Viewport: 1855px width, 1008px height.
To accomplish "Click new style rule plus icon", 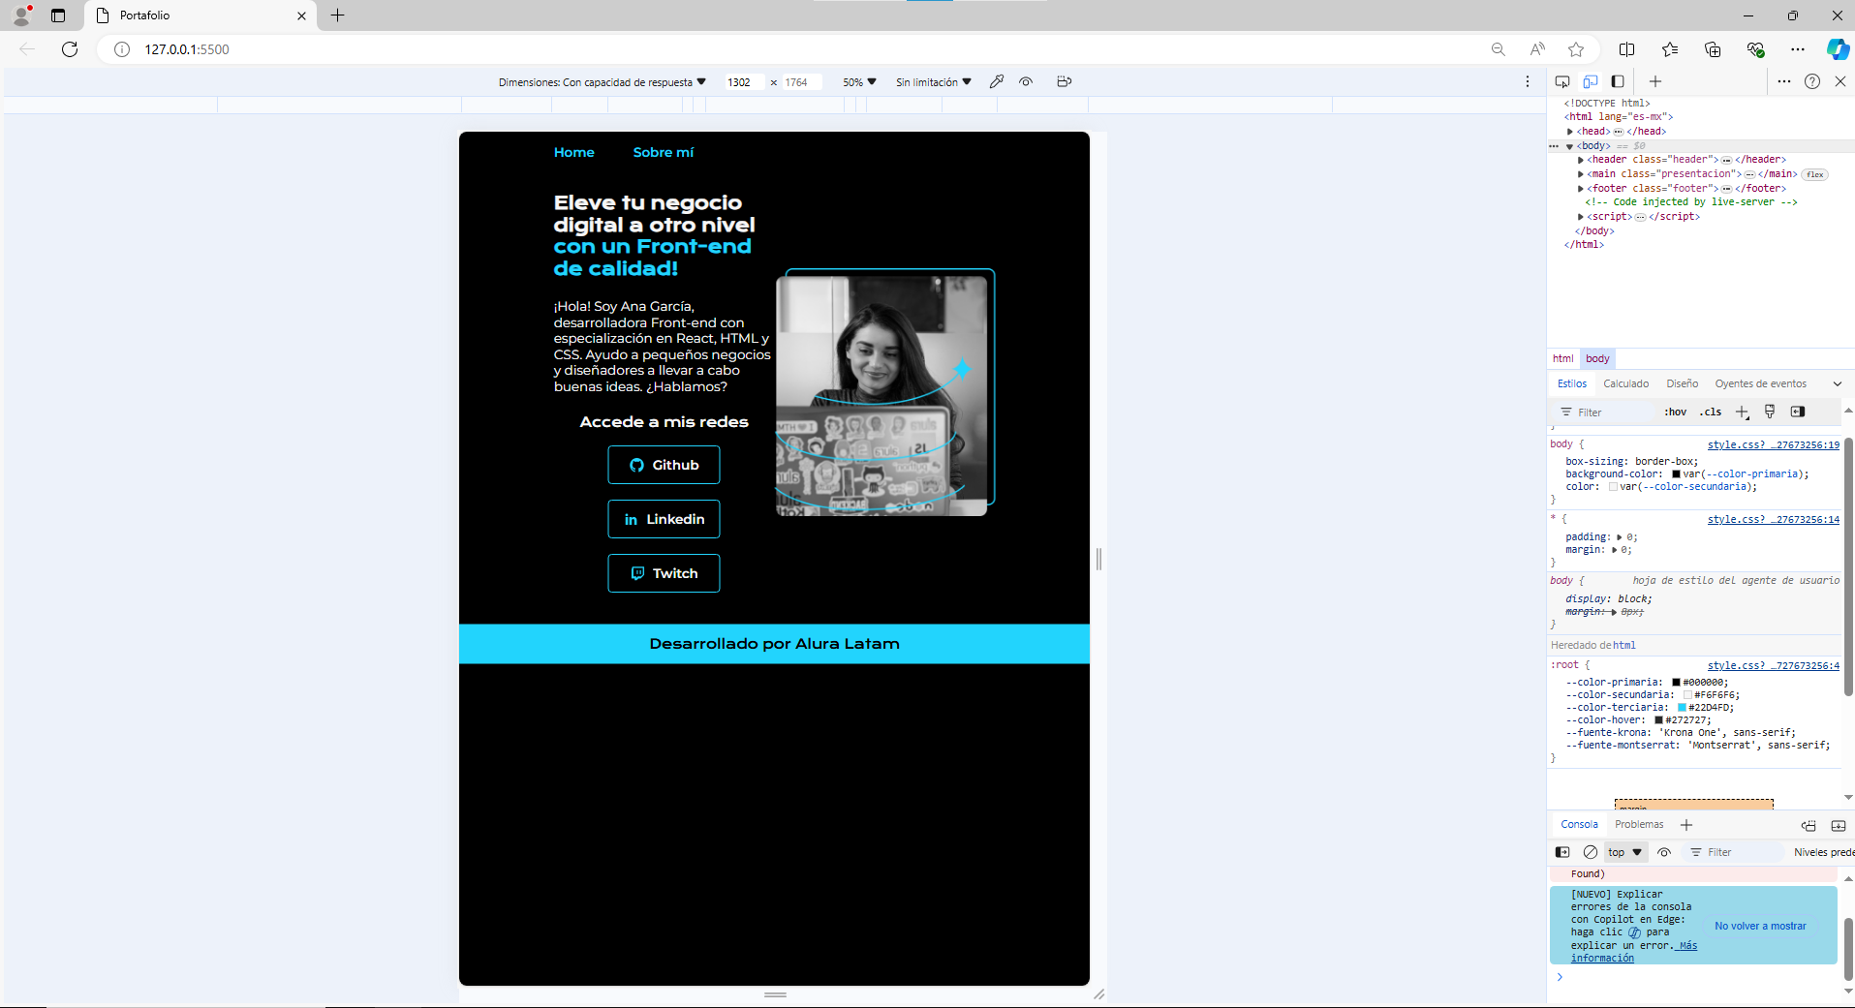I will [1742, 412].
